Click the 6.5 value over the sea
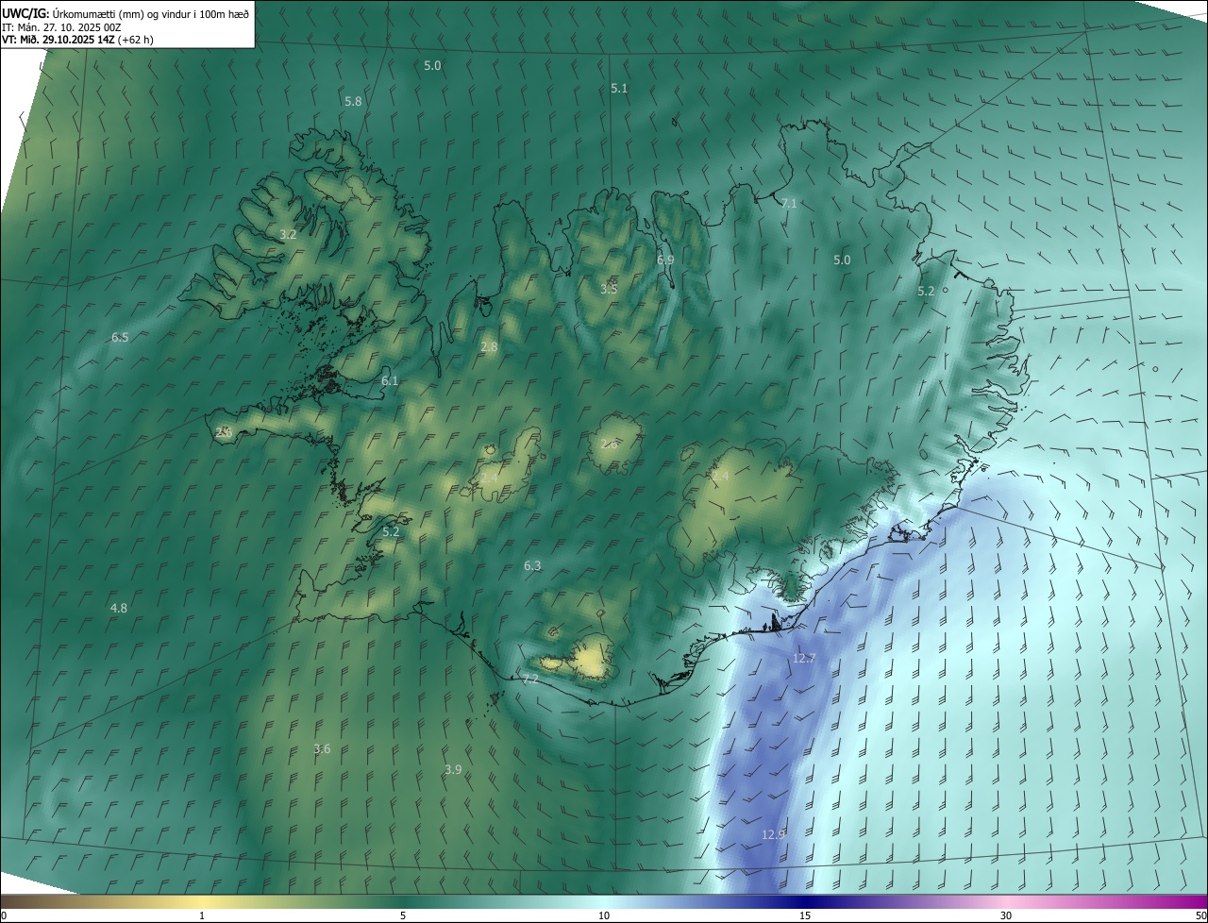This screenshot has height=923, width=1208. click(x=120, y=337)
